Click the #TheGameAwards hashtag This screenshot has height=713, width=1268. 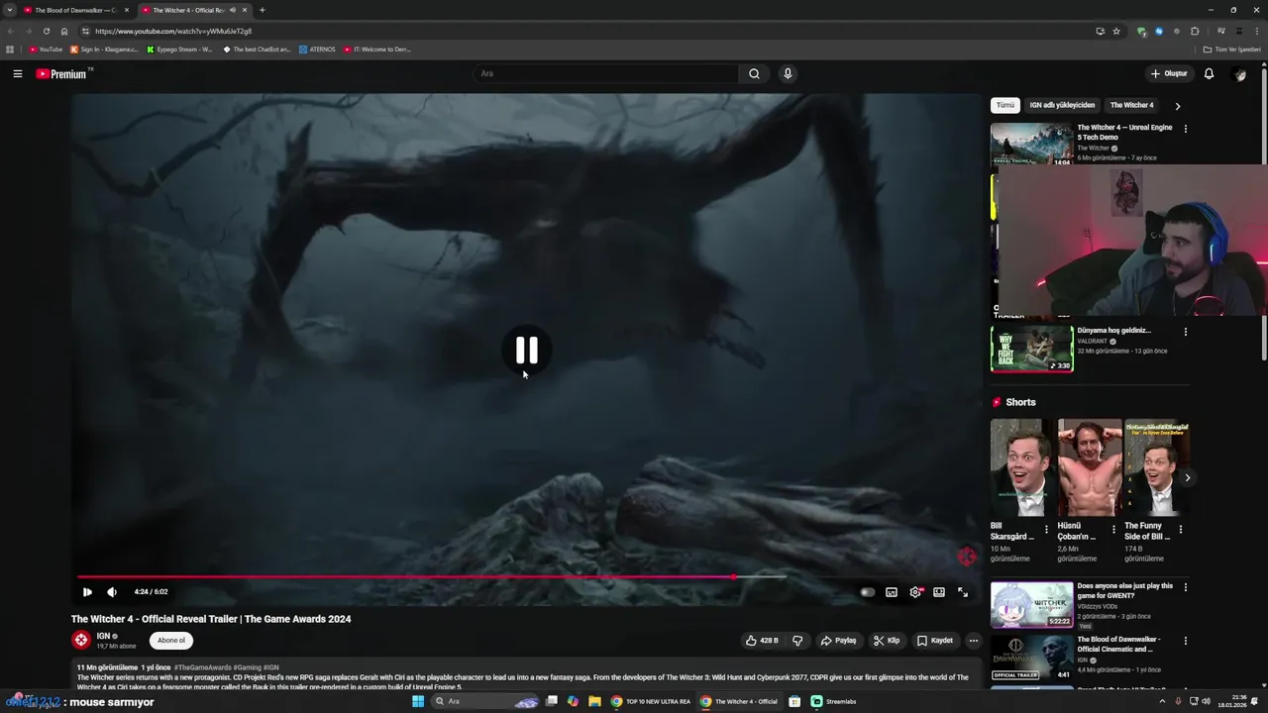[202, 667]
